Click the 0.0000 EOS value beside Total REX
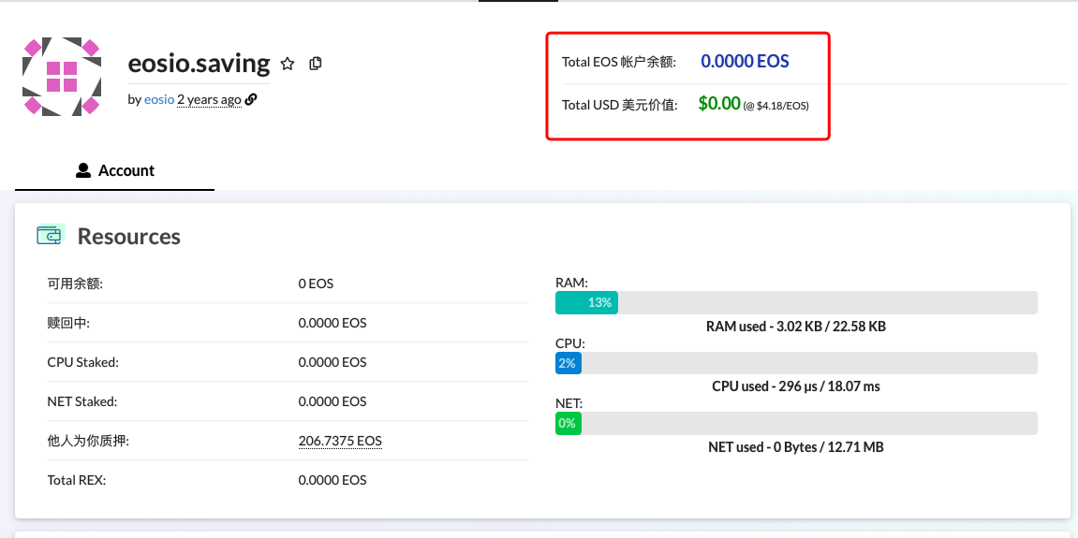This screenshot has height=538, width=1078. point(332,480)
